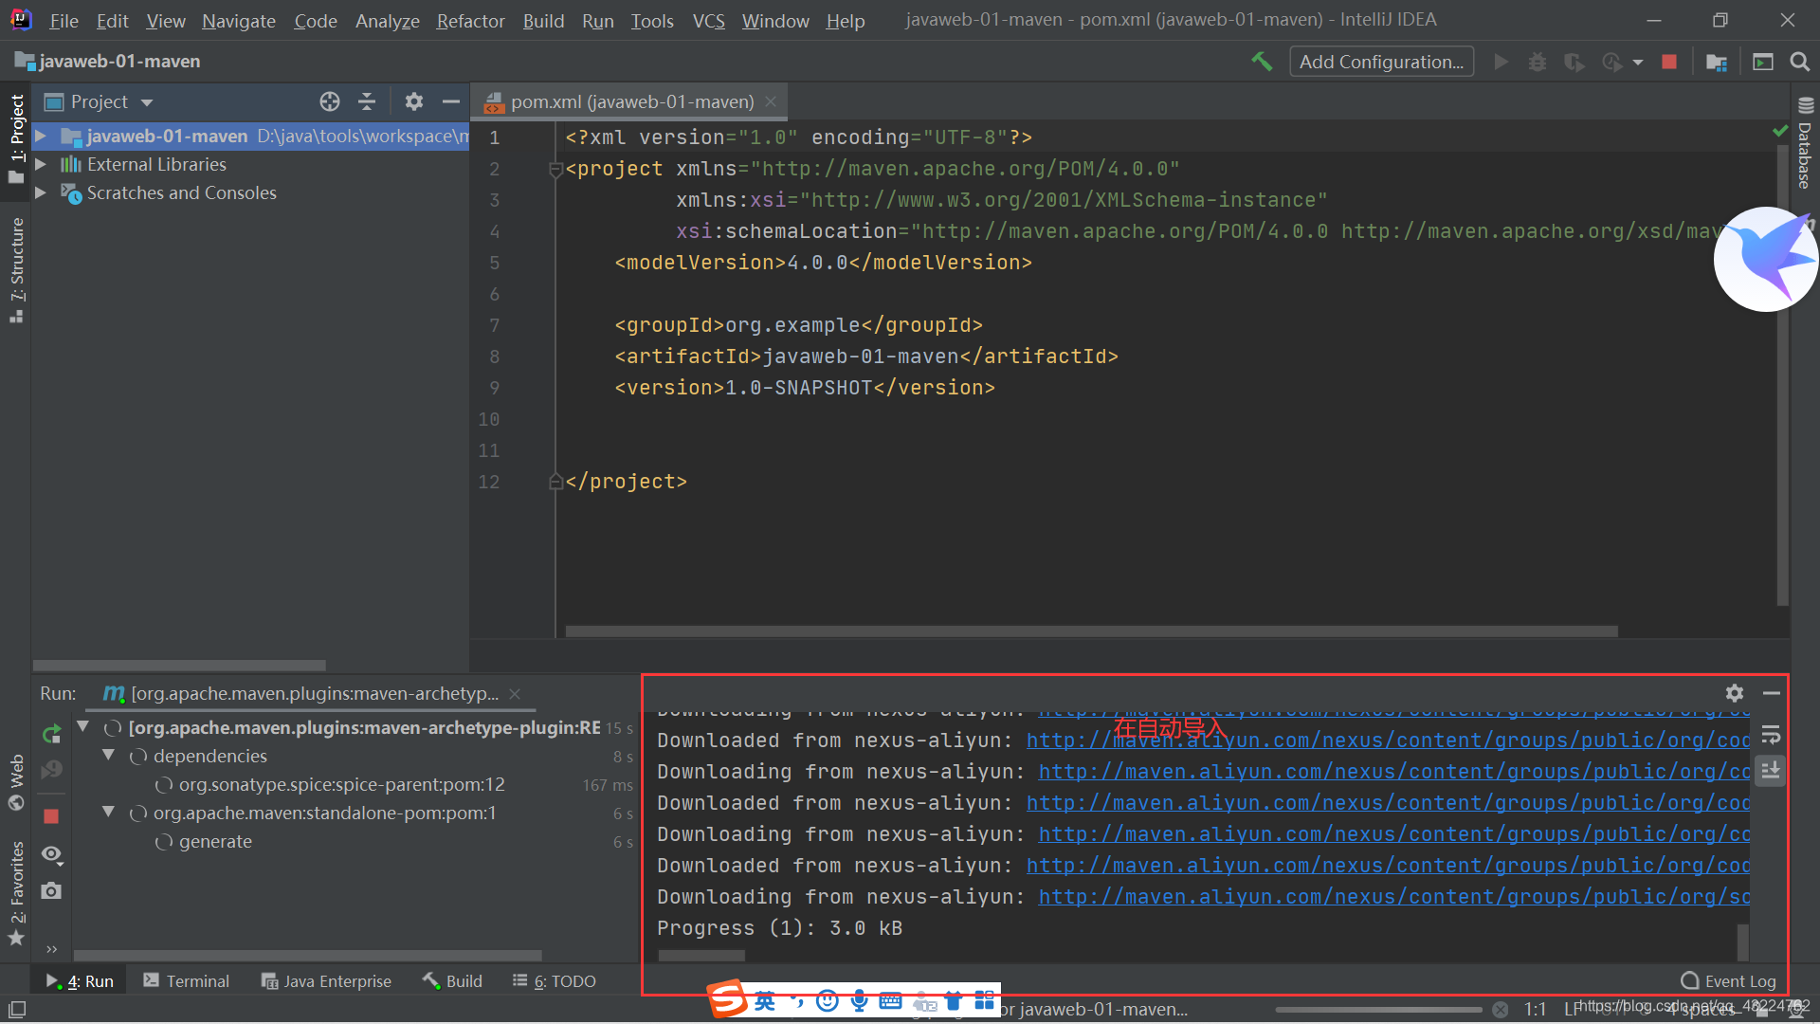Click the floating bird assistant icon
1820x1024 pixels.
(x=1766, y=259)
